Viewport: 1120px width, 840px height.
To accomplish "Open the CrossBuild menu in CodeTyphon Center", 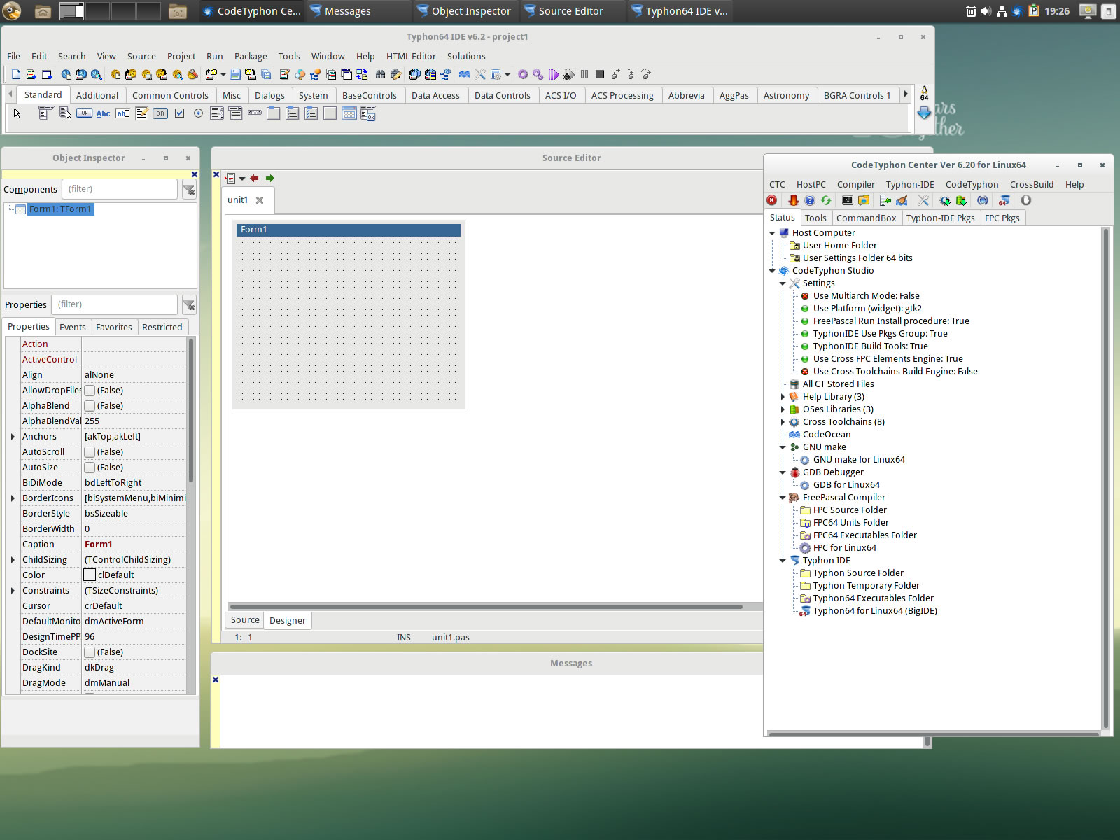I will tap(1032, 184).
